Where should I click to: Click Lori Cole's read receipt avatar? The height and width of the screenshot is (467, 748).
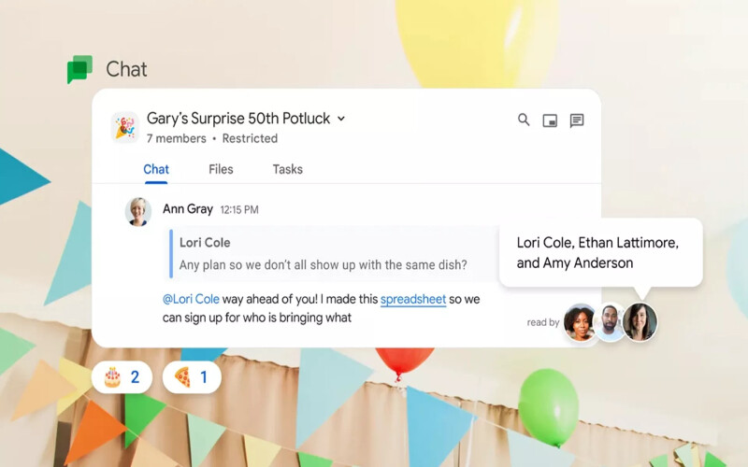(580, 322)
